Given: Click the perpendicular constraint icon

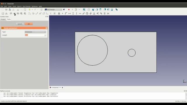Looking at the screenshot, I should click(x=94, y=13).
